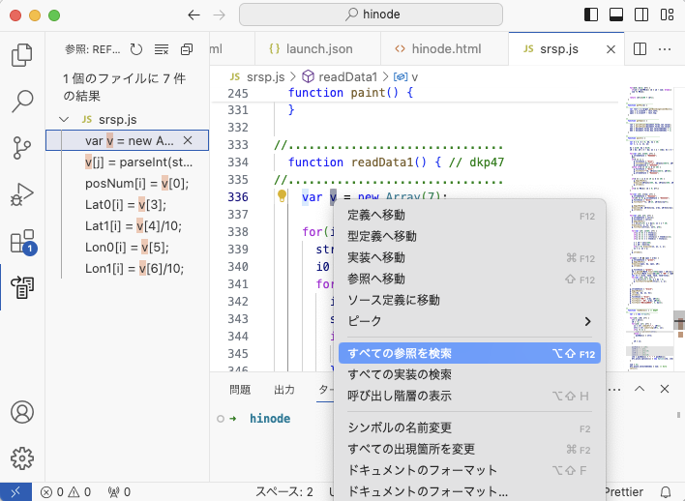Go back with the left arrow
This screenshot has height=501, width=685.
[x=194, y=15]
